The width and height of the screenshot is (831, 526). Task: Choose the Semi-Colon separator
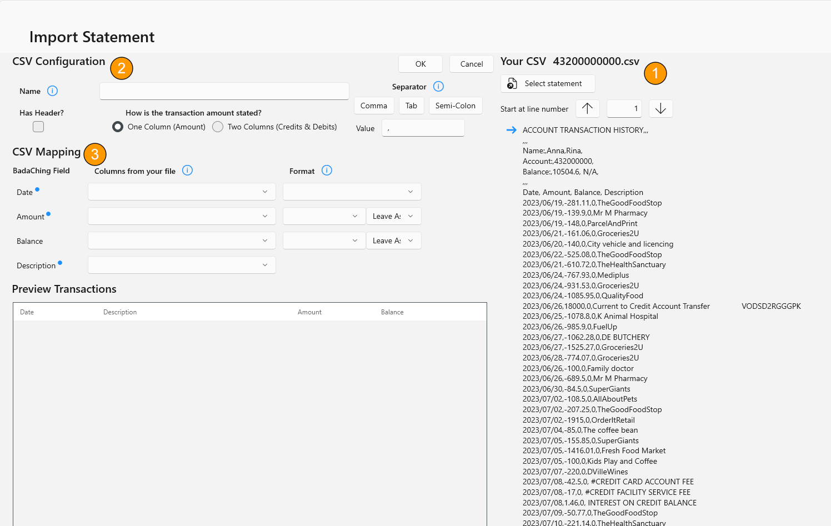(455, 106)
